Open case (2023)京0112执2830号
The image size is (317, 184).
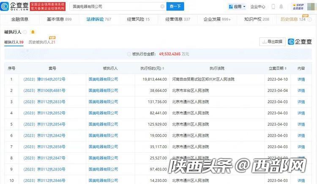[44, 169]
